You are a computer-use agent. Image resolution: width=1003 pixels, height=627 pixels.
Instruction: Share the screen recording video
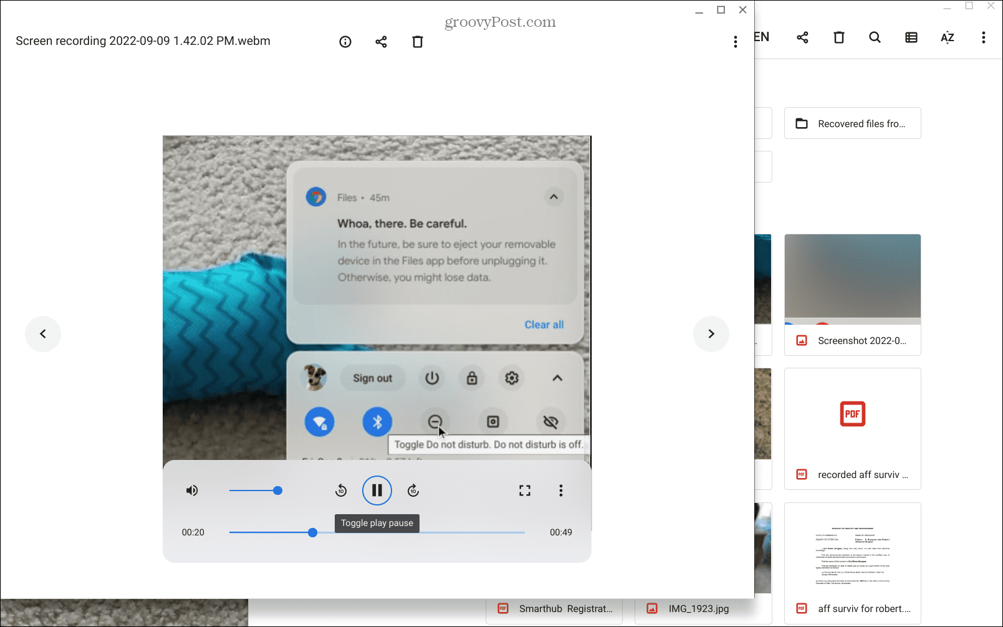click(x=381, y=42)
